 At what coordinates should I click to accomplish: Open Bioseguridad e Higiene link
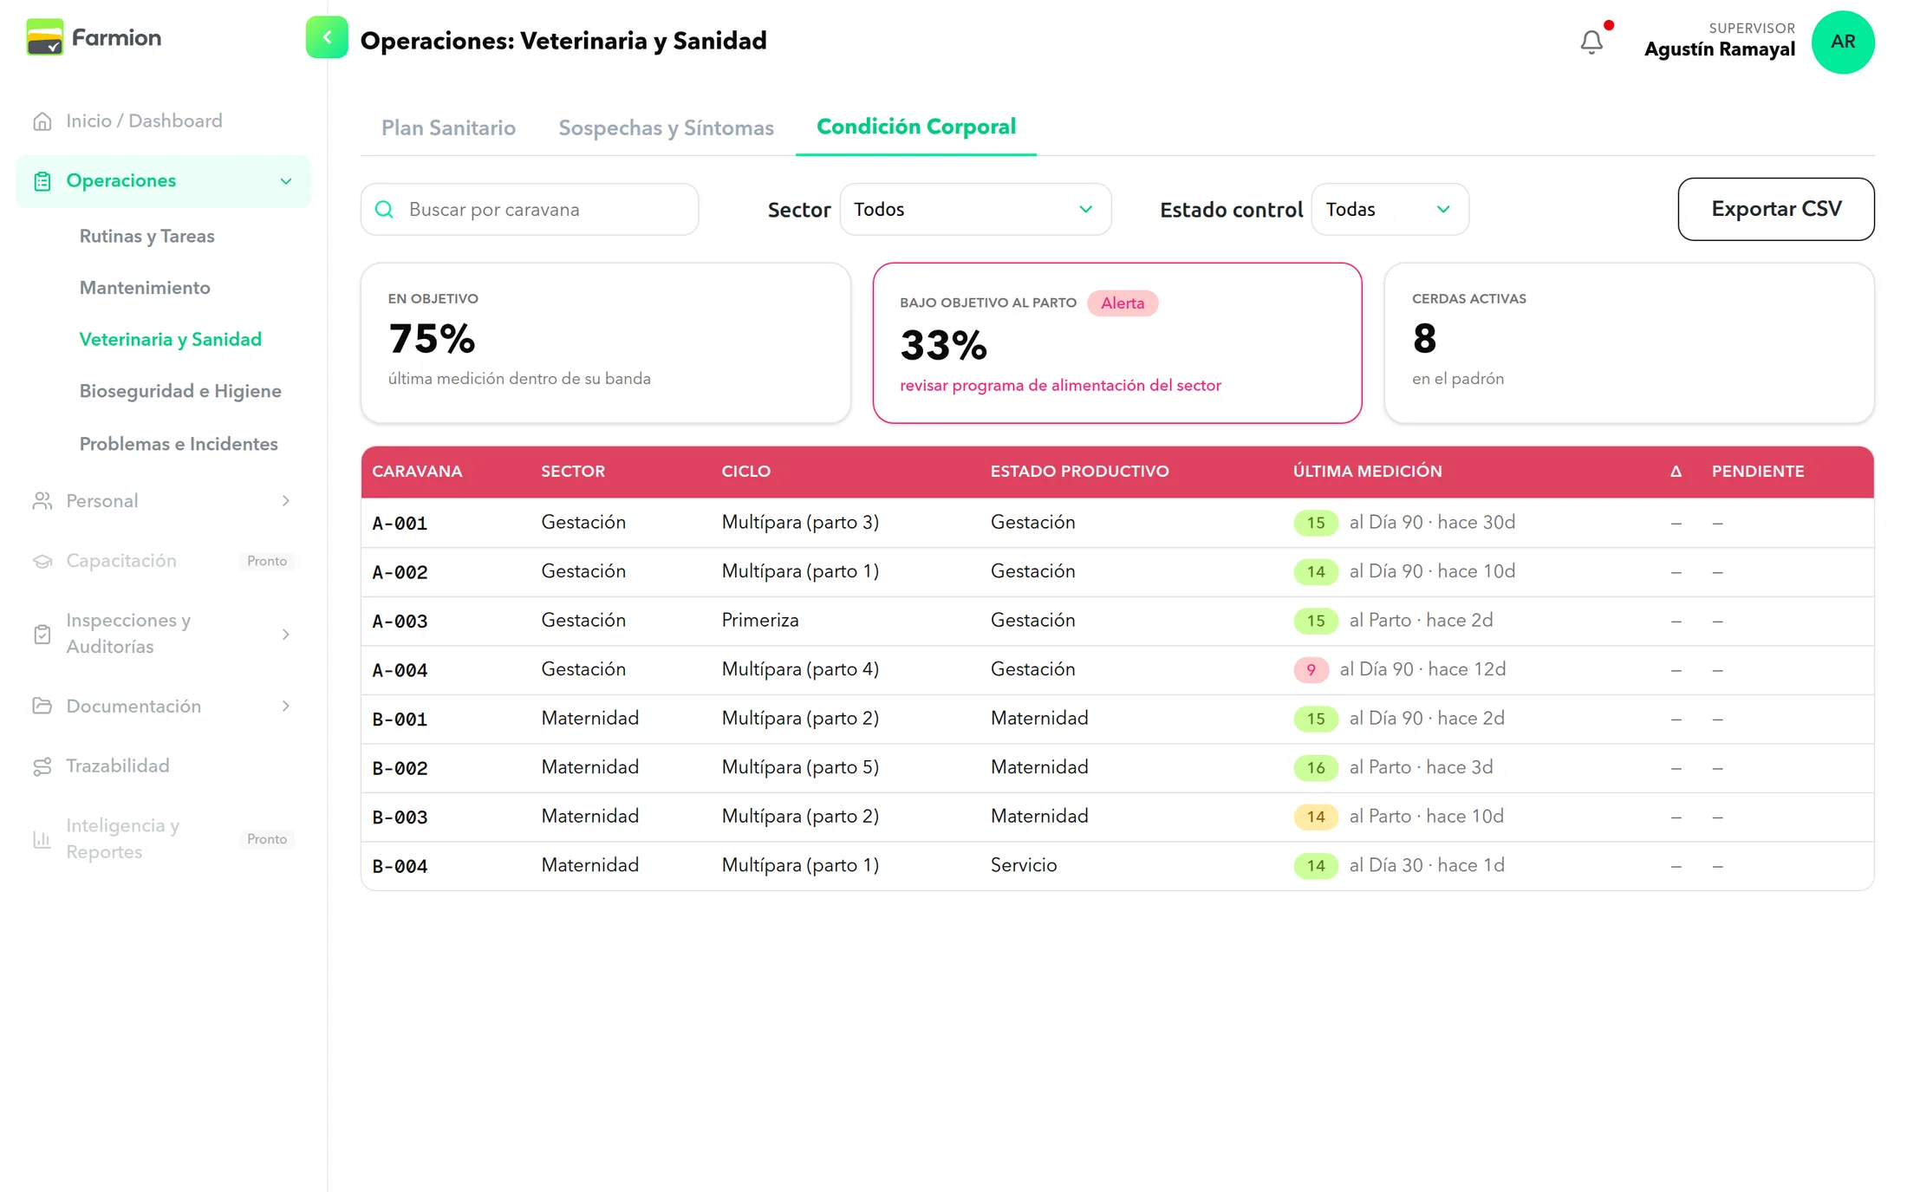[180, 391]
